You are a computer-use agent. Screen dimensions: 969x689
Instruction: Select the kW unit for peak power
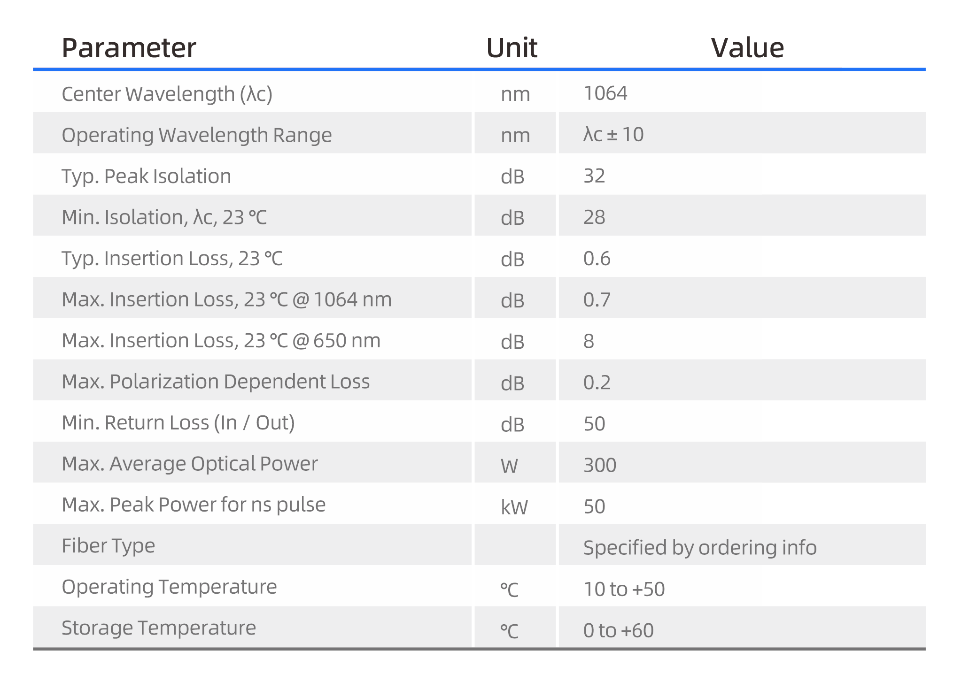tap(514, 507)
